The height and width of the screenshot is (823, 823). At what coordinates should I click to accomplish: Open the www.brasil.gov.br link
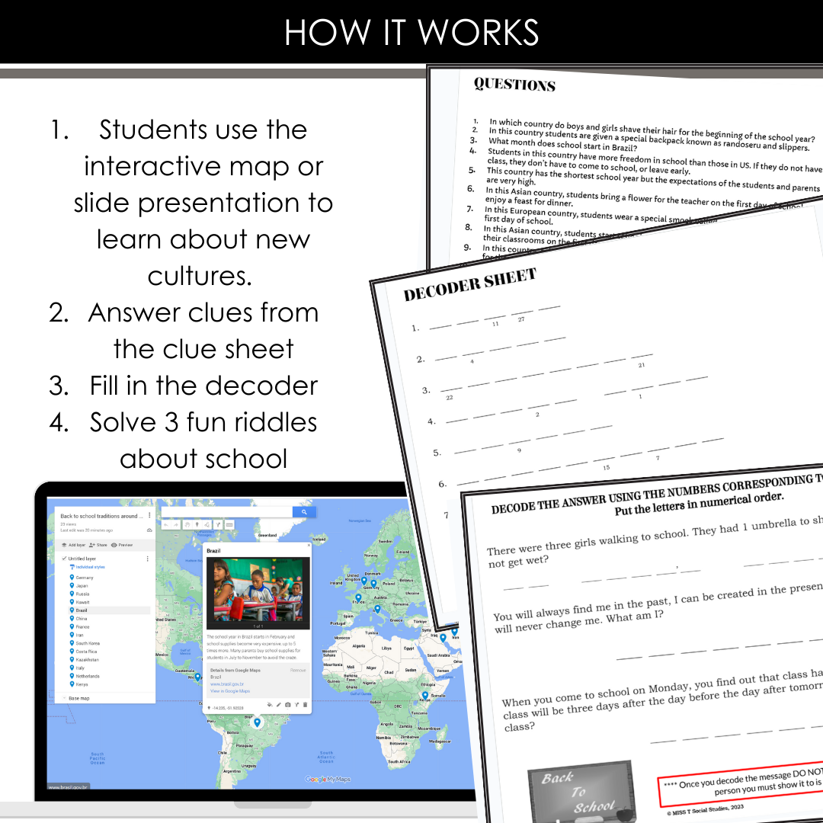pos(227,684)
